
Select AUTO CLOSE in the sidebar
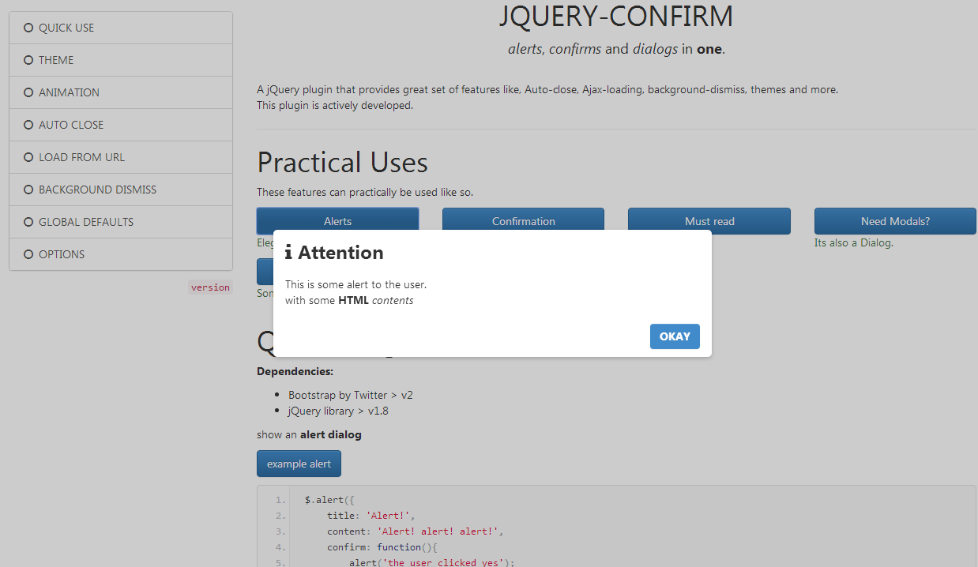121,125
